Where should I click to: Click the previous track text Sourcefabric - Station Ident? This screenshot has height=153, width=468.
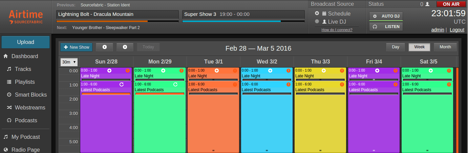coord(105,5)
